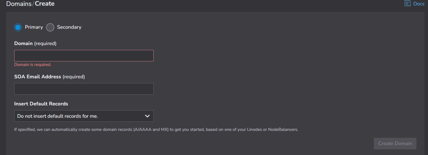The height and width of the screenshot is (155, 428).
Task: Click the Domain (required) field label
Action: [35, 43]
